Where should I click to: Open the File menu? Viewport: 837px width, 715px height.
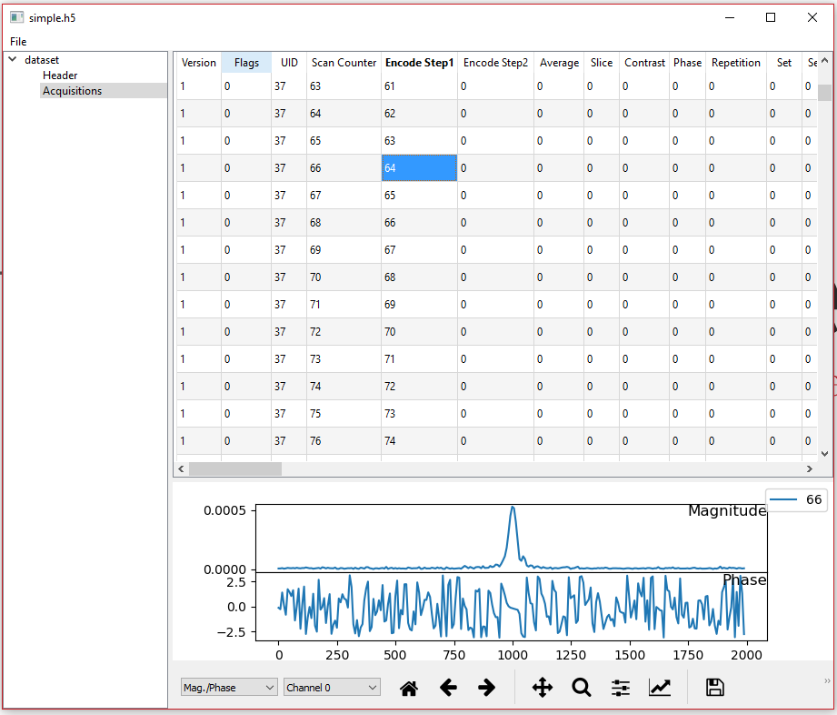pyautogui.click(x=18, y=42)
